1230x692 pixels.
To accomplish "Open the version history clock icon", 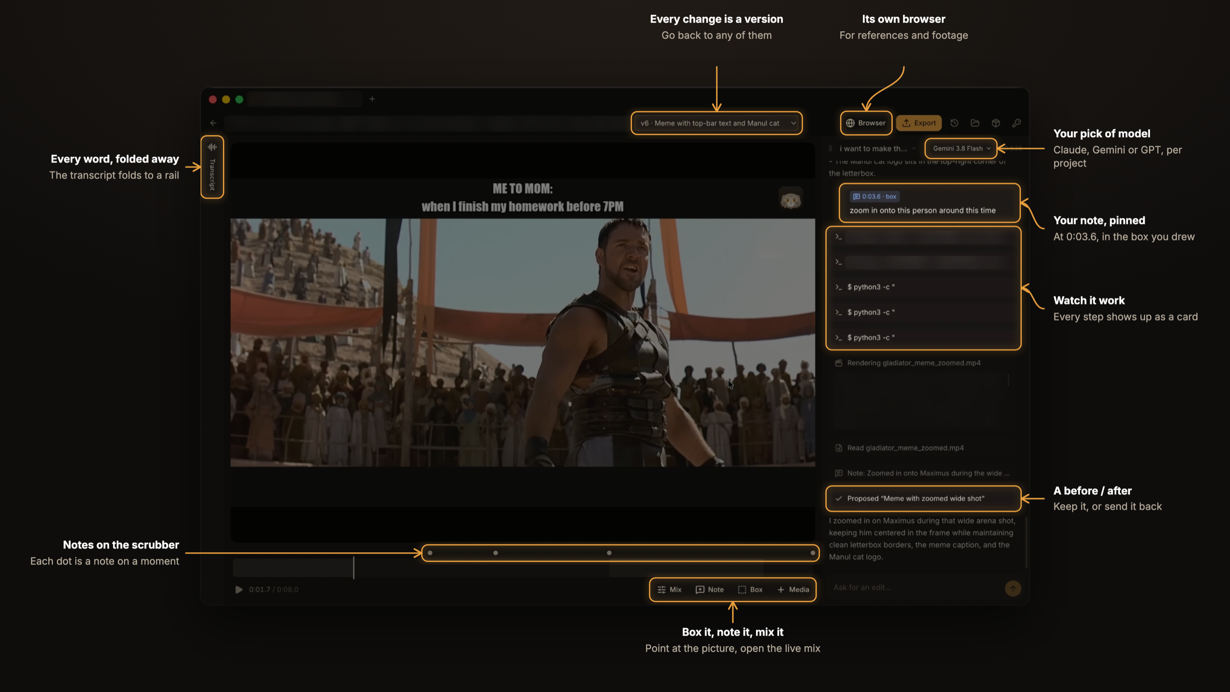I will pos(954,123).
